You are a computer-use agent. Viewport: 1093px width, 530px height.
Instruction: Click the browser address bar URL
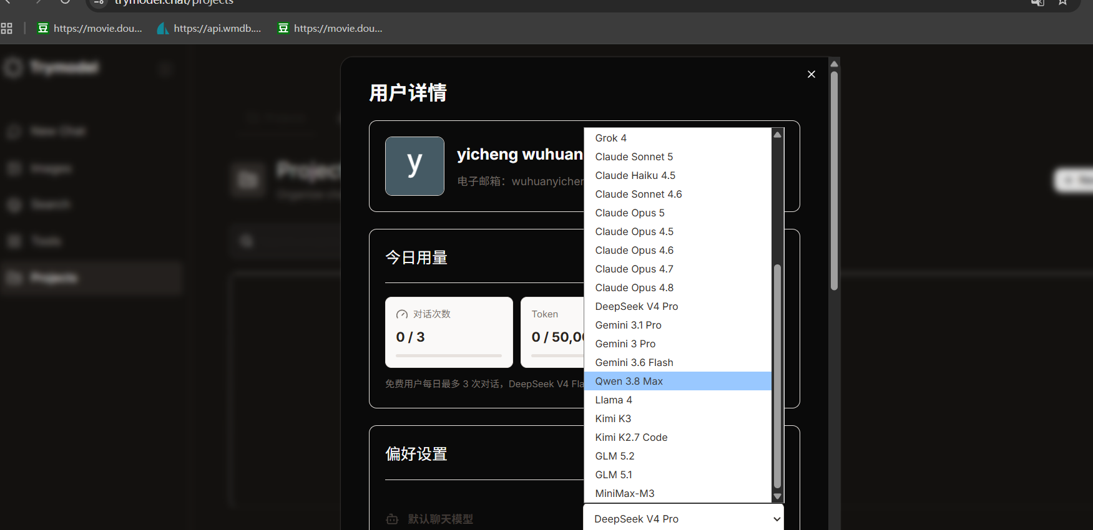click(x=174, y=2)
